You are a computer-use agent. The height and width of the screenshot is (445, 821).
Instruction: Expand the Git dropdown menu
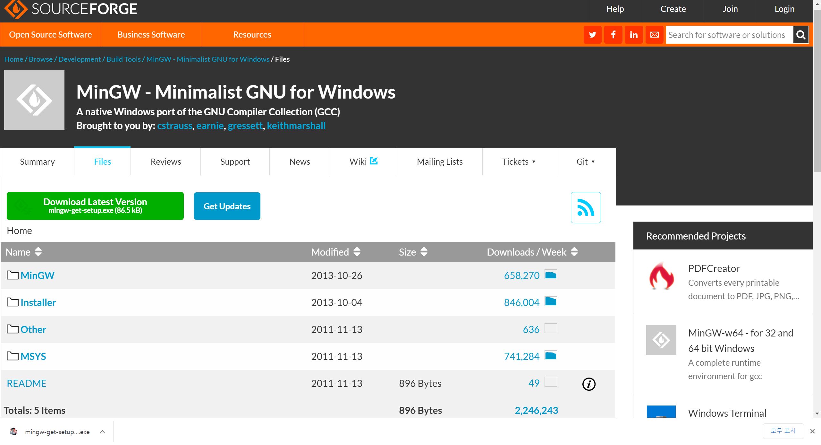586,162
